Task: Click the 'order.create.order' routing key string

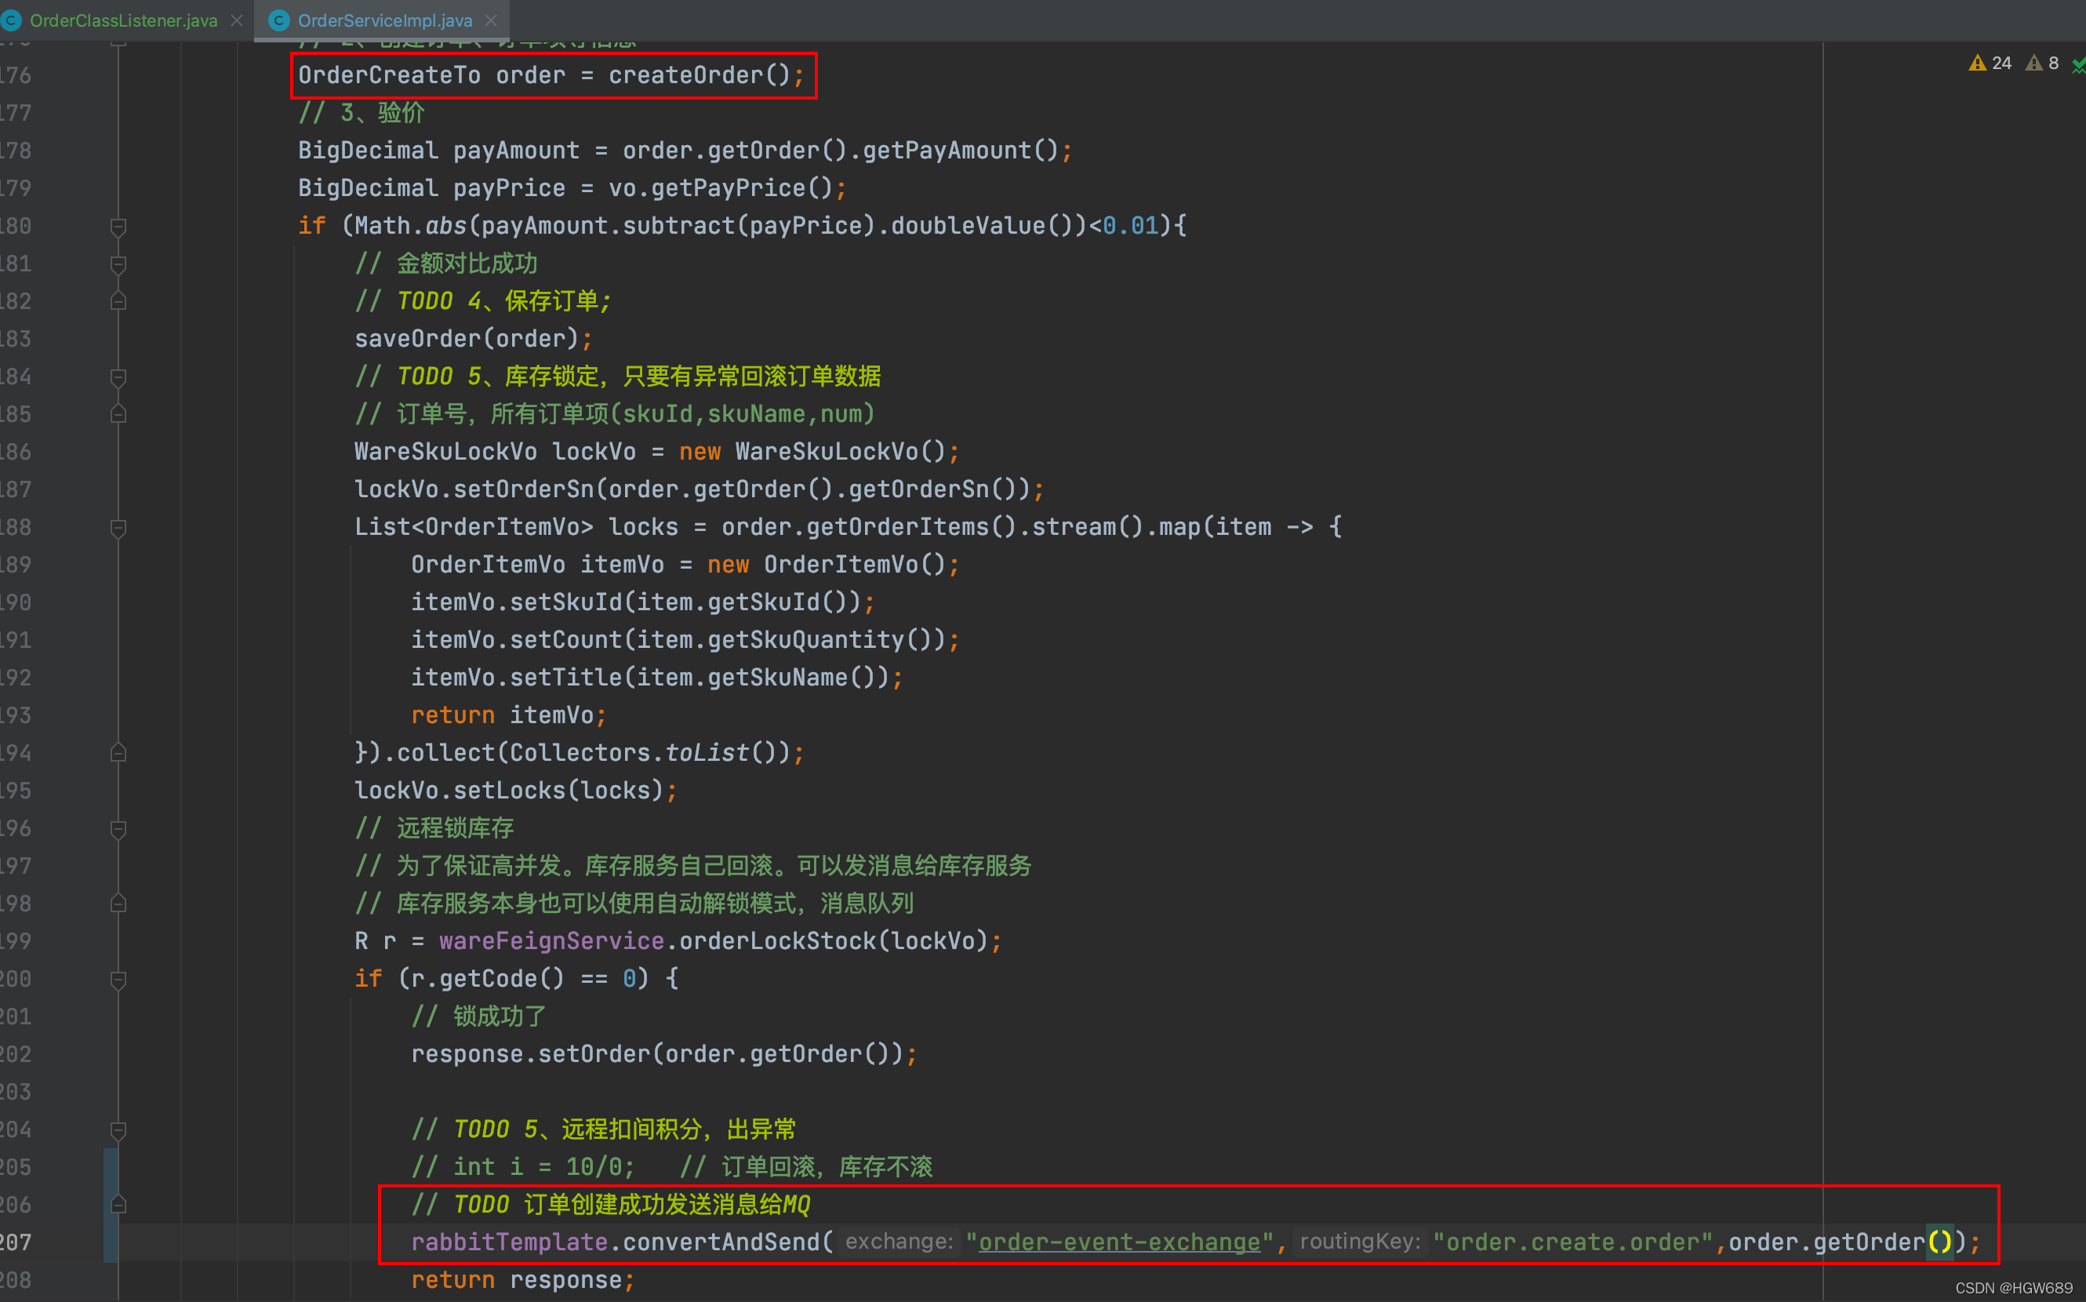Action: [x=1573, y=1242]
